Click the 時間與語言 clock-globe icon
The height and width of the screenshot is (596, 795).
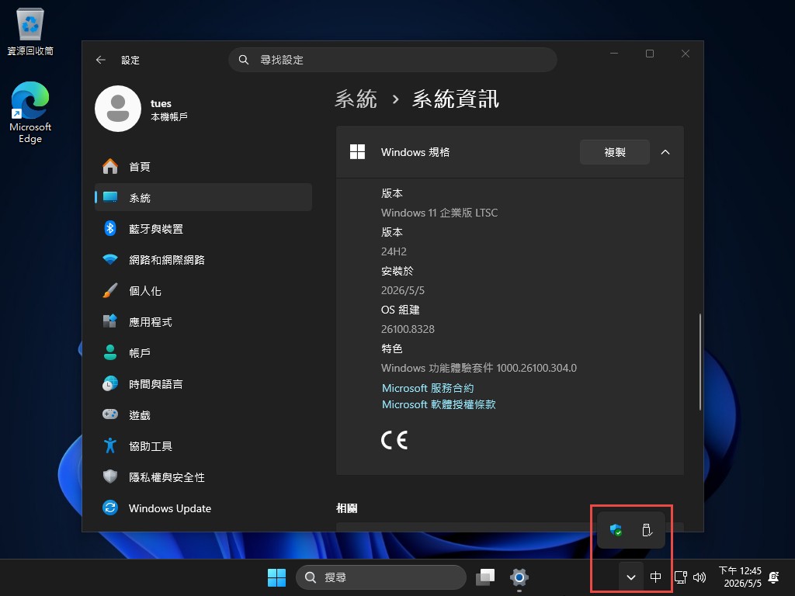(110, 383)
